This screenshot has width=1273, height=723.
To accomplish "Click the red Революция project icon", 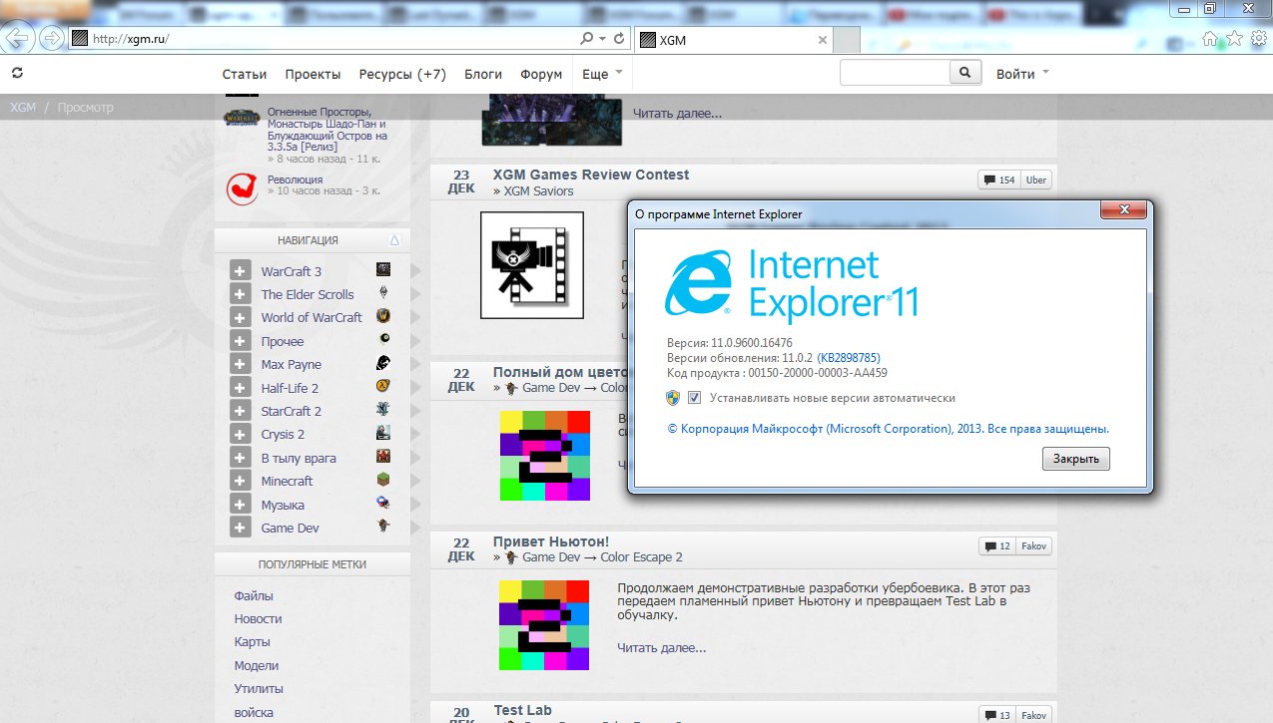I will (x=242, y=188).
